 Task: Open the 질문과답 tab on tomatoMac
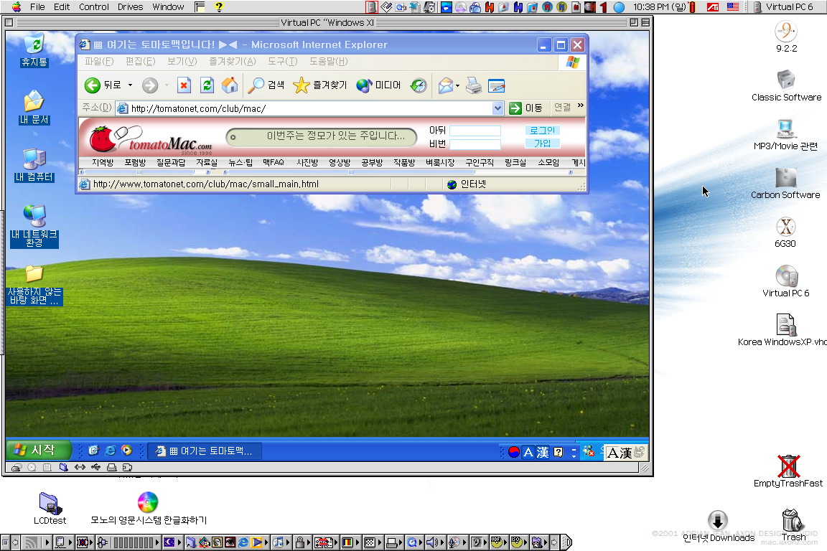171,163
